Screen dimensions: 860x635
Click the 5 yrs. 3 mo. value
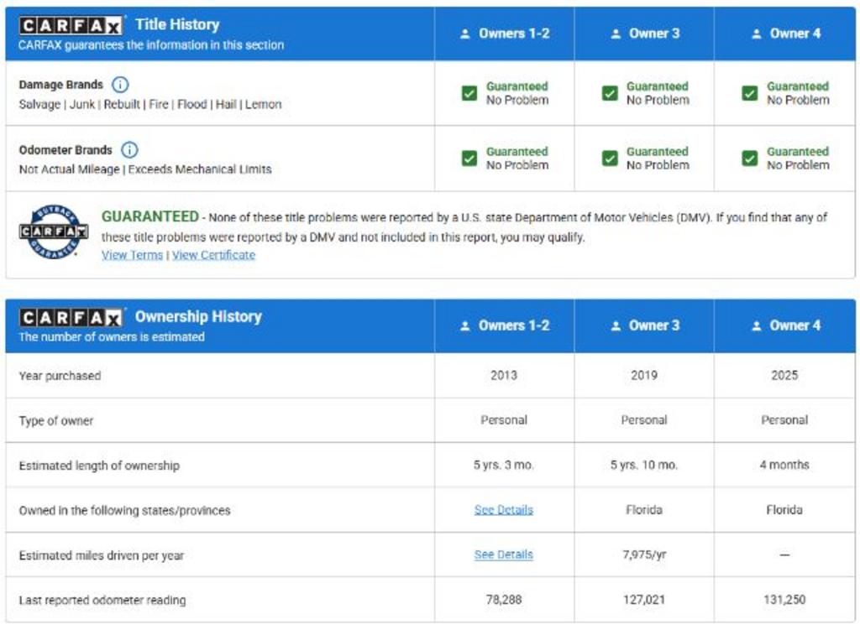(x=504, y=466)
